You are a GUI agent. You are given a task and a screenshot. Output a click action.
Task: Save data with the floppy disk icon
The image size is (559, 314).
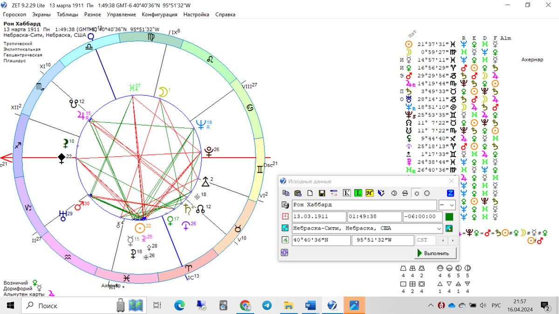(x=321, y=193)
